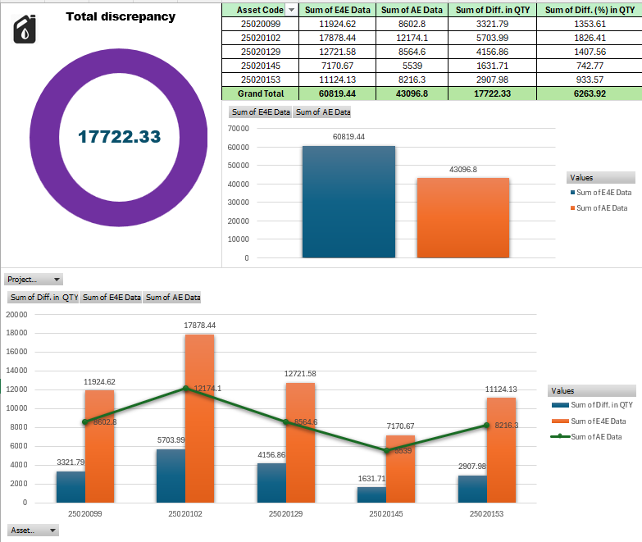Select the Sum of Diff. in QTY header
The image size is (642, 542).
(x=493, y=10)
